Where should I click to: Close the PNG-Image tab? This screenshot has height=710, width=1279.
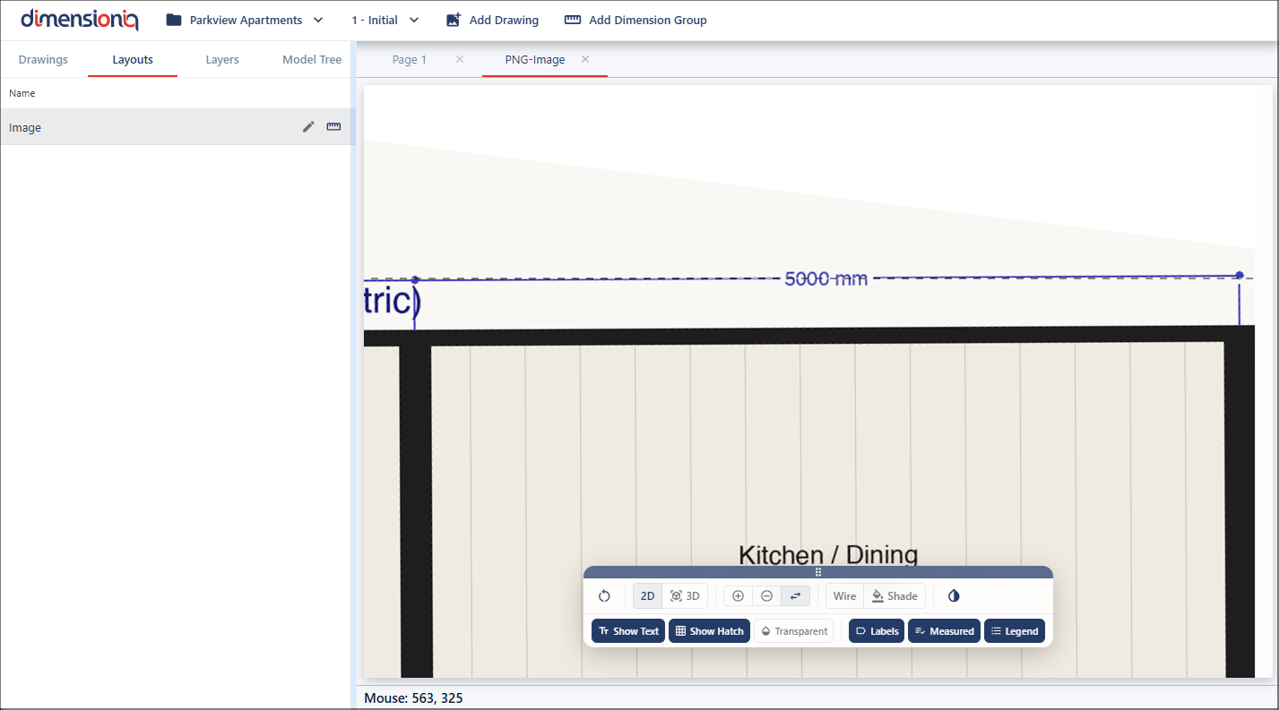click(x=585, y=60)
